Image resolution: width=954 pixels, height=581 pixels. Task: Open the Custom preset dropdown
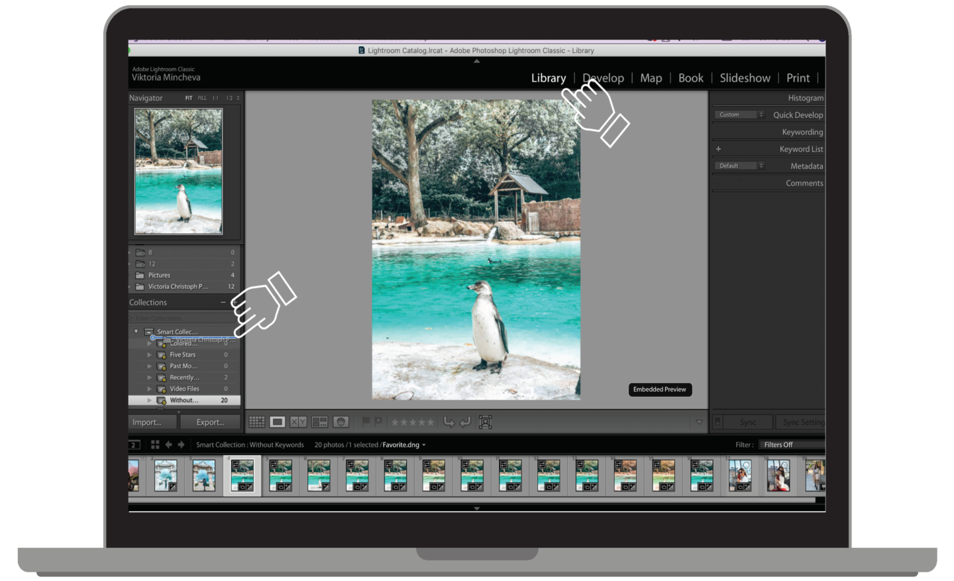(739, 115)
